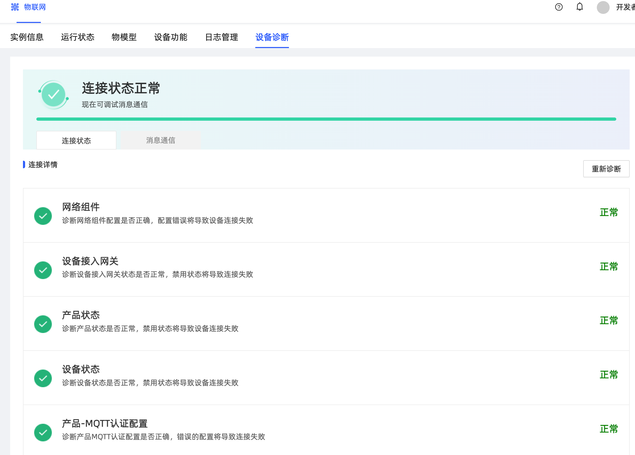Viewport: 635px width, 455px height.
Task: Click 正常 status for 网络组件
Action: pyautogui.click(x=609, y=213)
